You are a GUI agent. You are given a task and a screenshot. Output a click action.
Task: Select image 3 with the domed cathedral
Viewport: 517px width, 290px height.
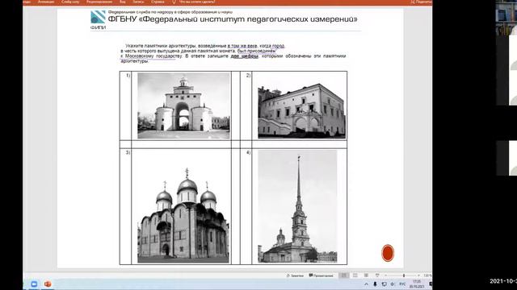click(183, 215)
